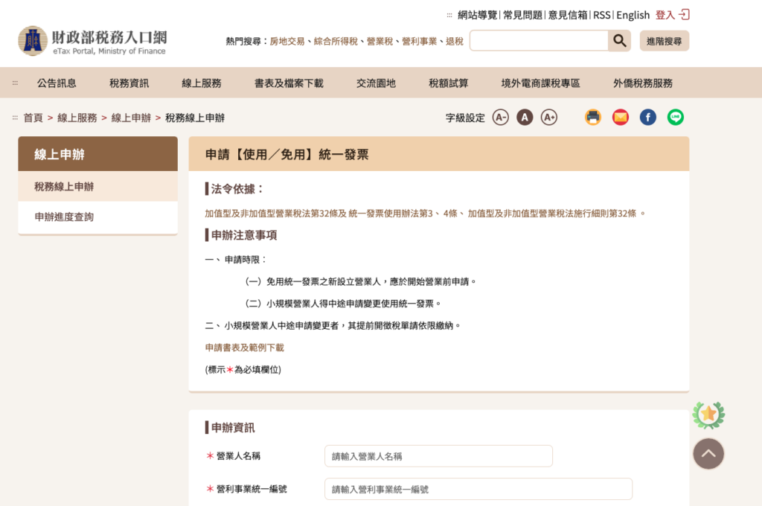This screenshot has width=762, height=506.
Task: Open the 線上服務 menu
Action: tap(202, 83)
